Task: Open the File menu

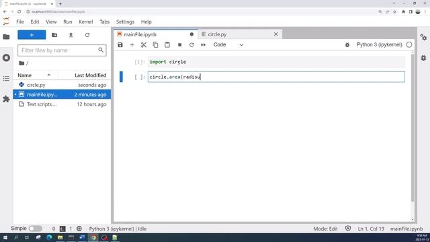Action: click(x=20, y=22)
